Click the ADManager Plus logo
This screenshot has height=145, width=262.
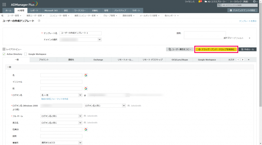click(24, 4)
